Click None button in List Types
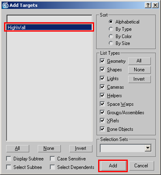Image resolution: width=161 pixels, height=175 pixels. point(140,70)
